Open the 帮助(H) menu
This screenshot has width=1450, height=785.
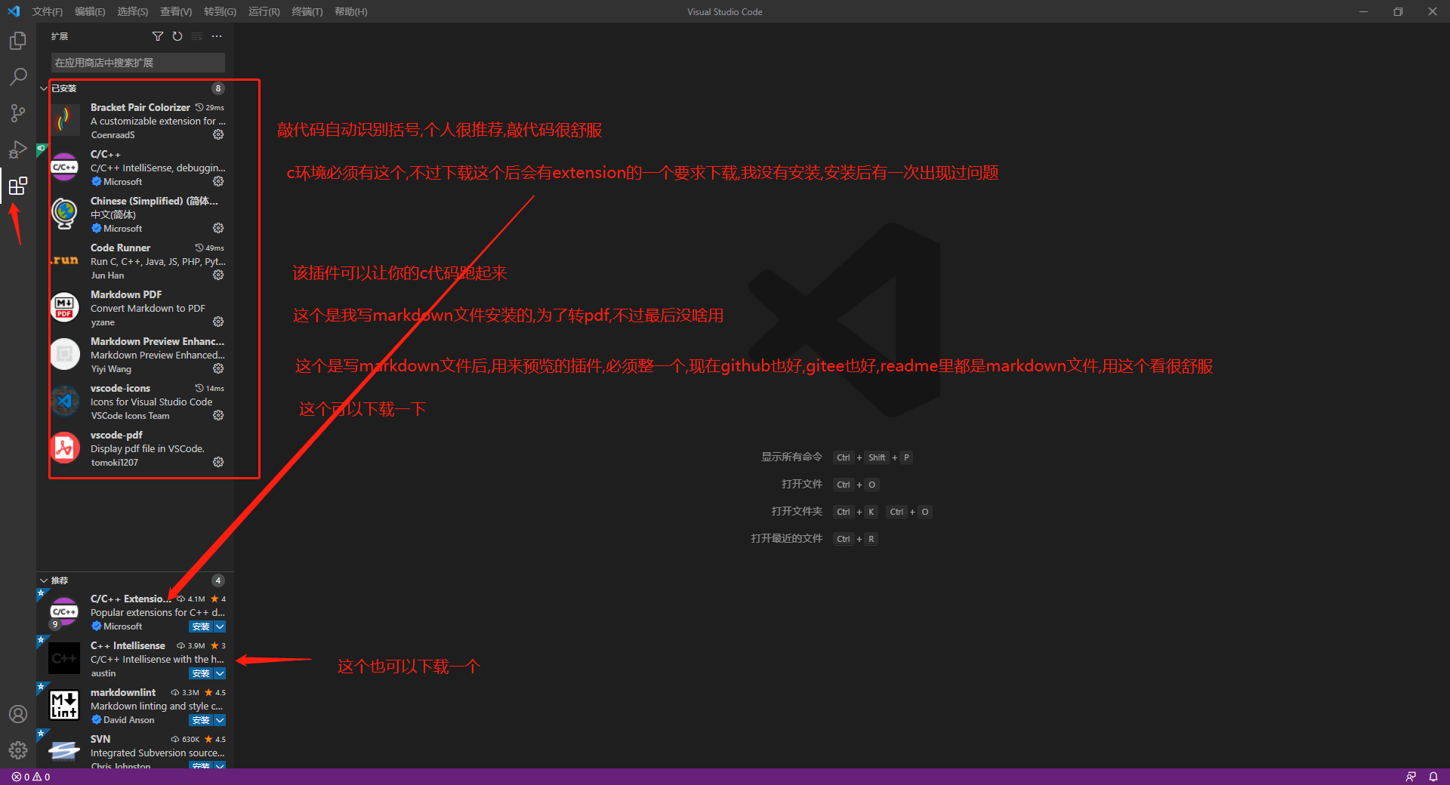click(350, 11)
